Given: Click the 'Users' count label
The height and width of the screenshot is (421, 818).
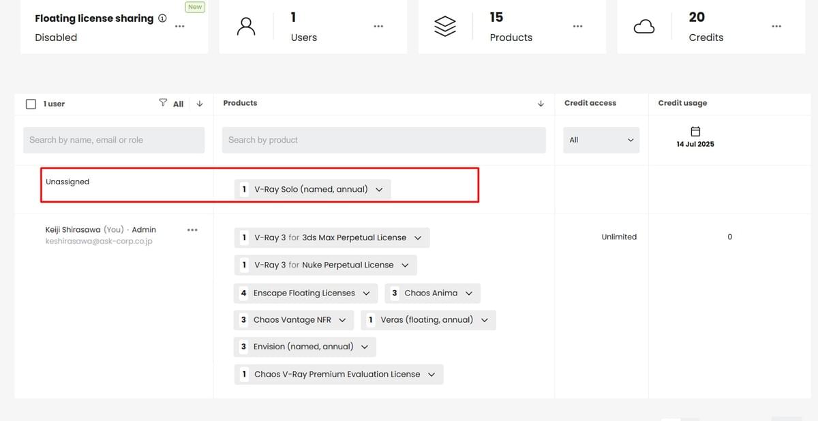Looking at the screenshot, I should coord(303,38).
